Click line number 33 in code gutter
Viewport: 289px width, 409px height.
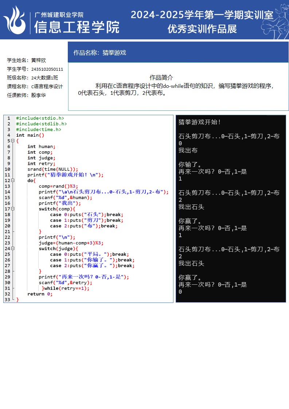(x=7, y=300)
